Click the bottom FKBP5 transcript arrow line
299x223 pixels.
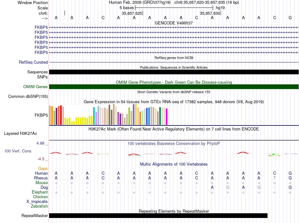coord(174,52)
